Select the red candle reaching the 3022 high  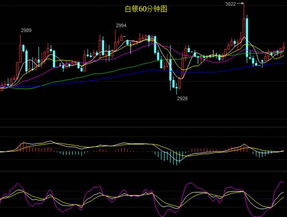coord(243,21)
